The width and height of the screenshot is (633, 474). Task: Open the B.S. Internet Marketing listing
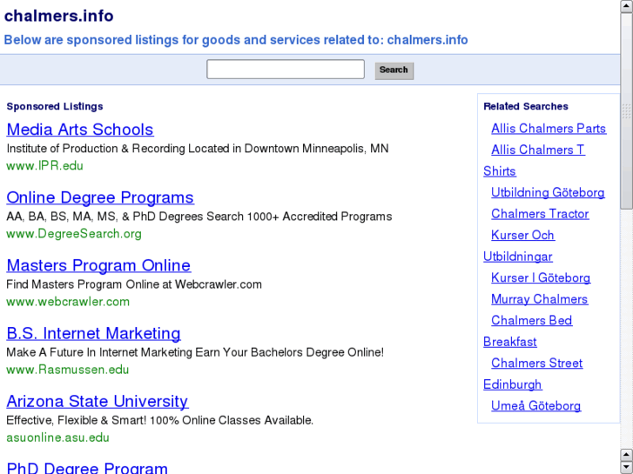pos(93,333)
